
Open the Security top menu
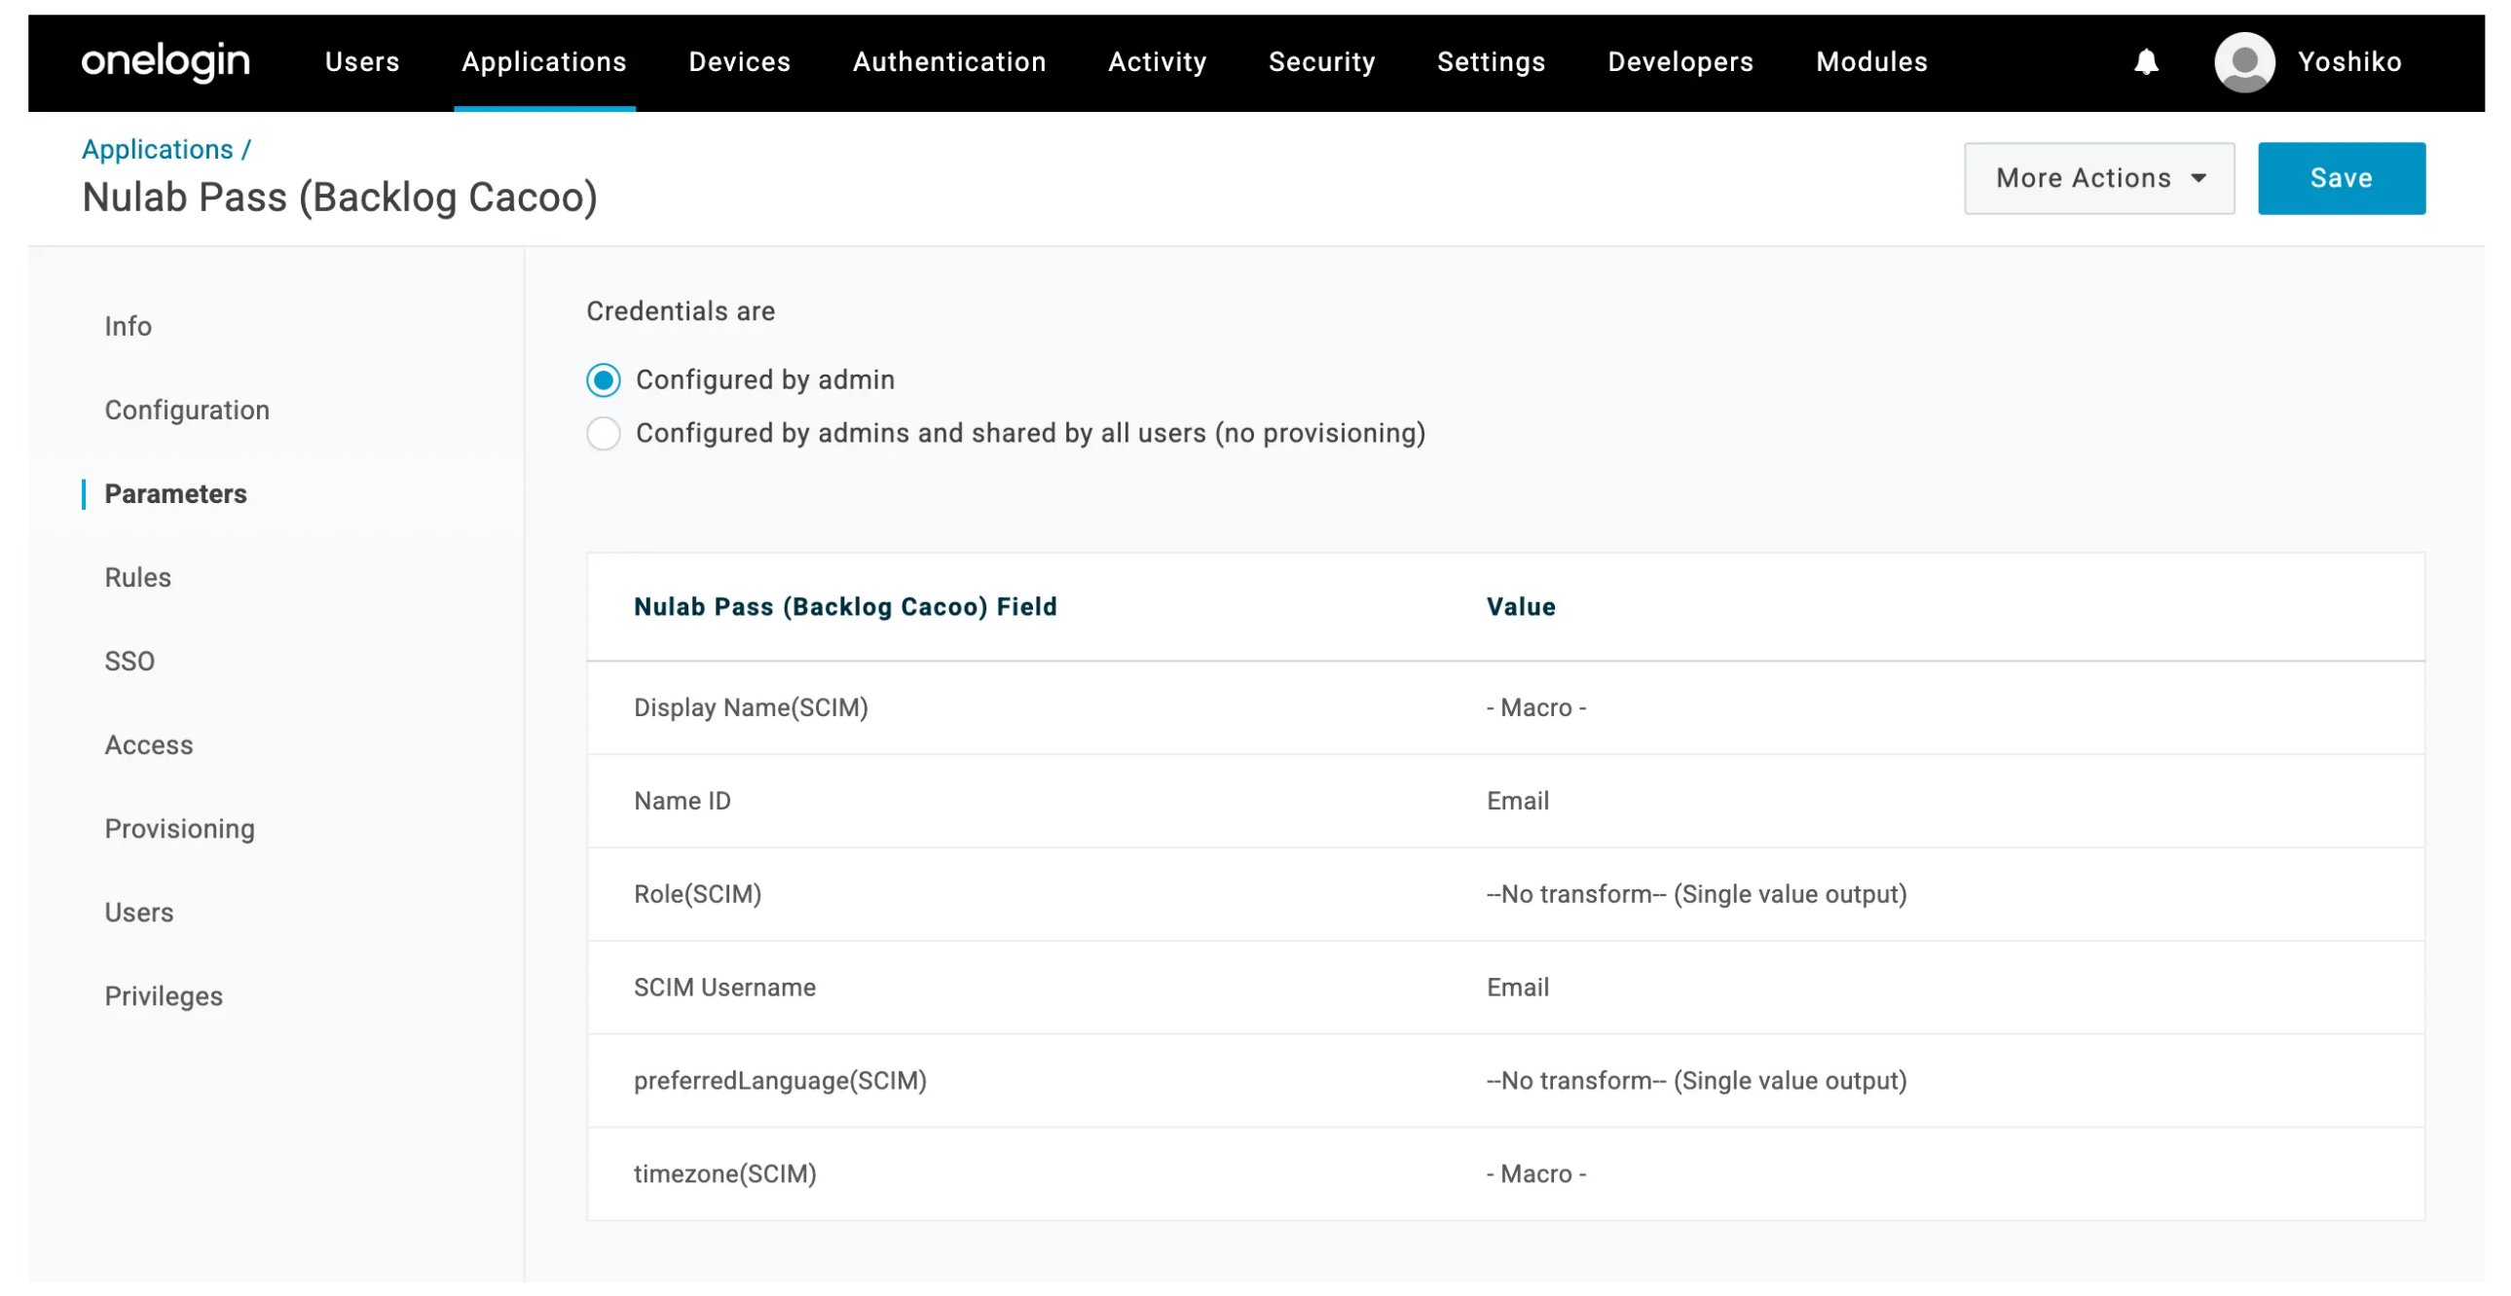[1322, 62]
